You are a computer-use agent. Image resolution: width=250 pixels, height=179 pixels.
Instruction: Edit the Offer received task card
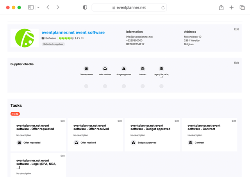[120, 121]
